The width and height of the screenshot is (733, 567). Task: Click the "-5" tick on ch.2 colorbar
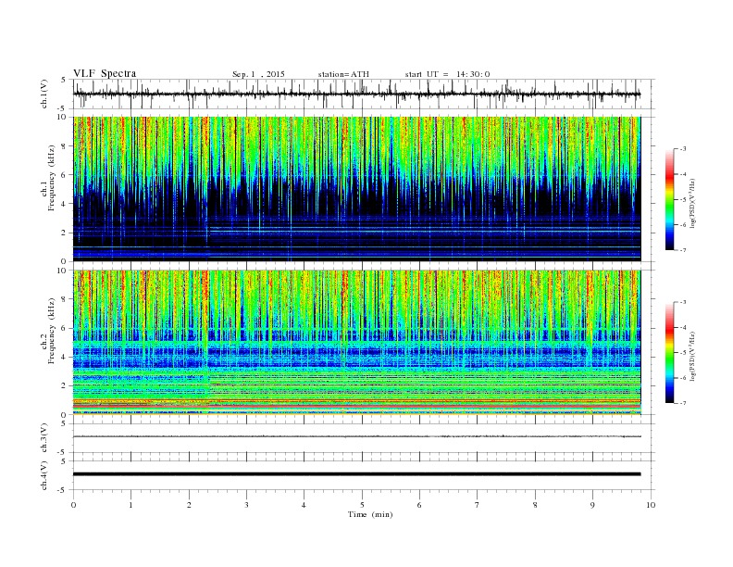682,353
